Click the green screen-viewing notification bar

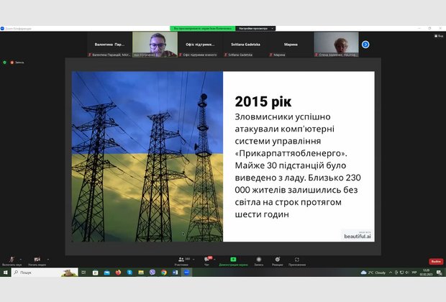203,28
